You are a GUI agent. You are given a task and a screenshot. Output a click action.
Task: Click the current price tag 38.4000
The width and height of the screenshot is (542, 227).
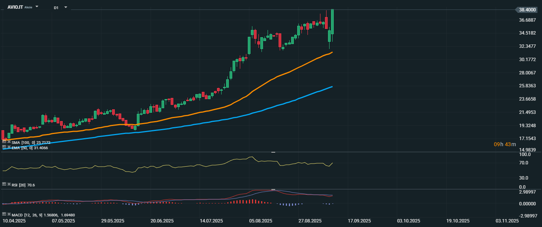[527, 10]
